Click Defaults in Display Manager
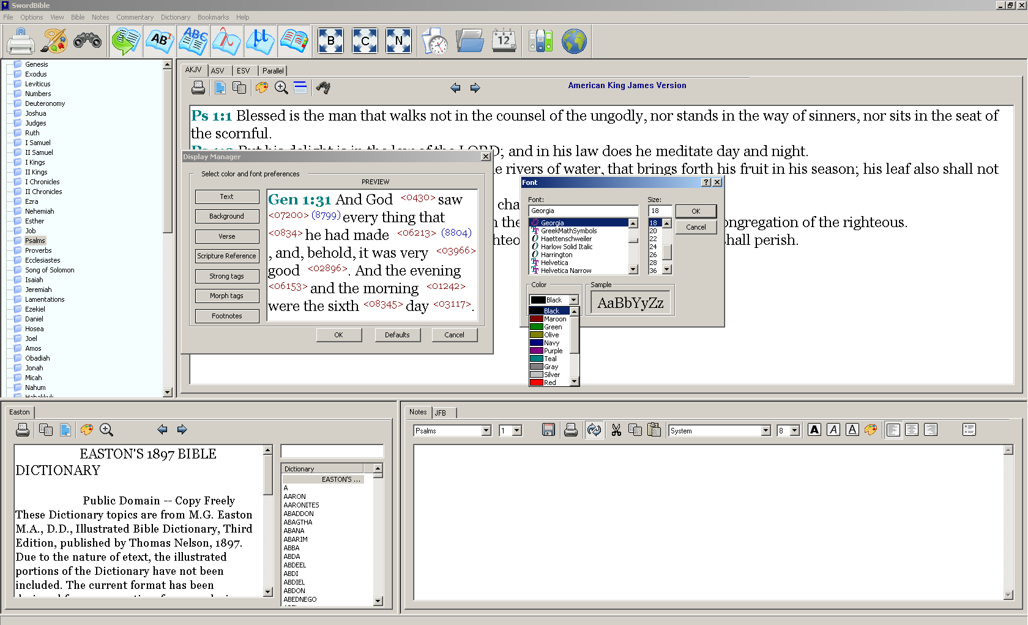The width and height of the screenshot is (1028, 625). pos(397,335)
